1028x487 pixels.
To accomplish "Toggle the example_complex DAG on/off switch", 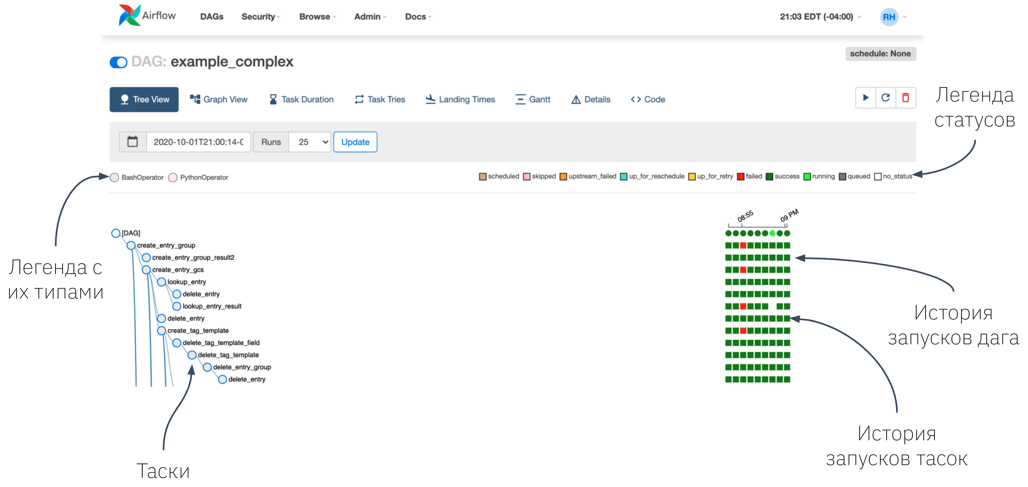I will [119, 62].
